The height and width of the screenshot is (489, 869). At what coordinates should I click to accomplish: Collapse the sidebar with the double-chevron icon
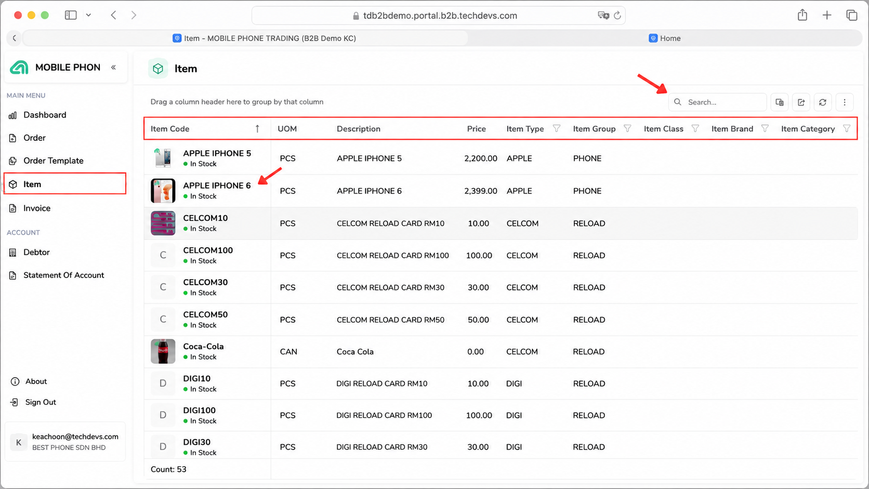pos(113,67)
